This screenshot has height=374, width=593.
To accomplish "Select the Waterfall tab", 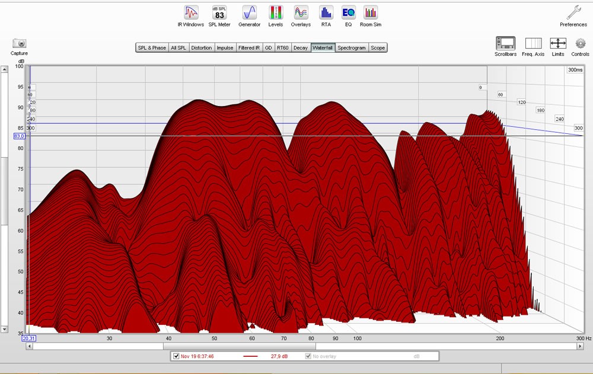I will [323, 47].
